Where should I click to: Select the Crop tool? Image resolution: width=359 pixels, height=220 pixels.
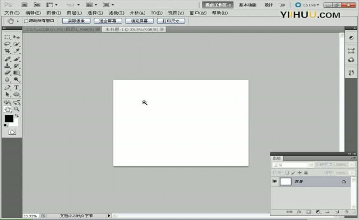pos(7,51)
